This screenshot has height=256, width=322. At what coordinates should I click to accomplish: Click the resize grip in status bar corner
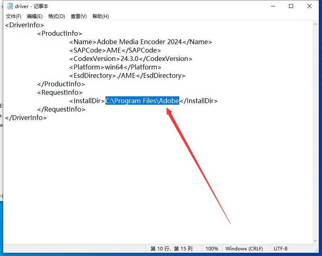(316, 250)
